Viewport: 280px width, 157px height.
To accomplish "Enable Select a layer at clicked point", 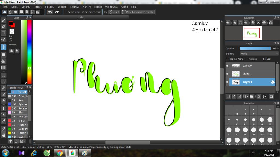I will (66, 12).
